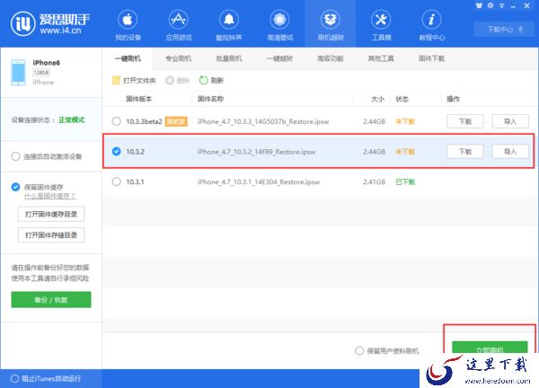Click the 大小 column header
The image size is (539, 388).
(377, 99)
